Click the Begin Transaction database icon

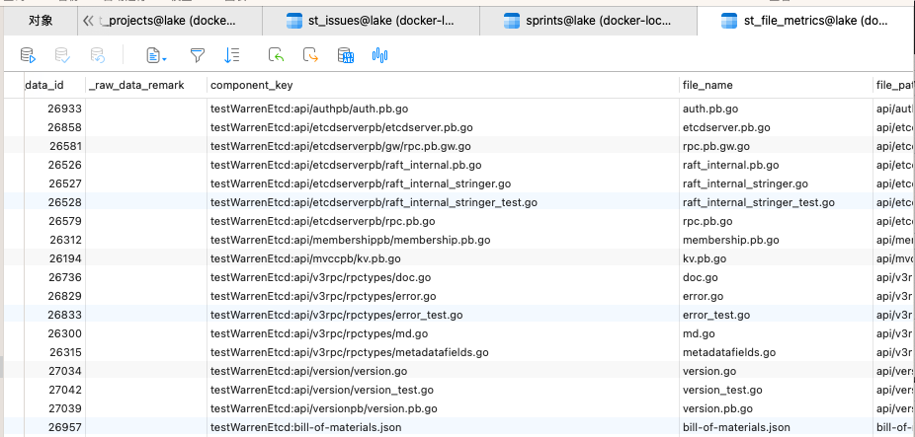pos(28,55)
